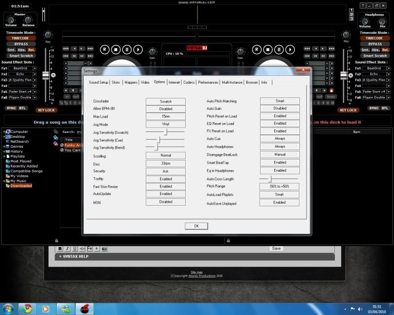Open Windows Live Messenger from the taskbar

pos(66,309)
